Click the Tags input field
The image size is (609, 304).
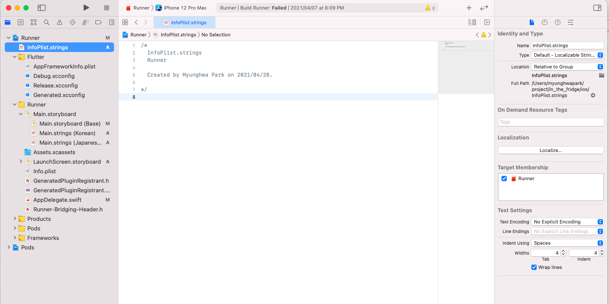click(x=550, y=122)
